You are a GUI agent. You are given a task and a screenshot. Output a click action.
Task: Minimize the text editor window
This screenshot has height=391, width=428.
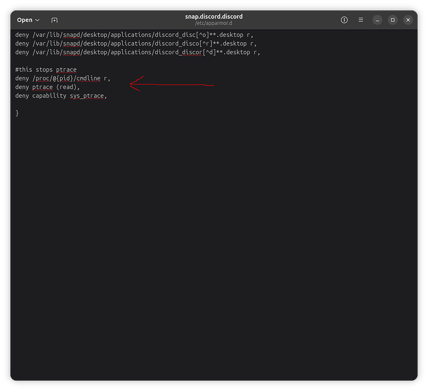point(378,20)
